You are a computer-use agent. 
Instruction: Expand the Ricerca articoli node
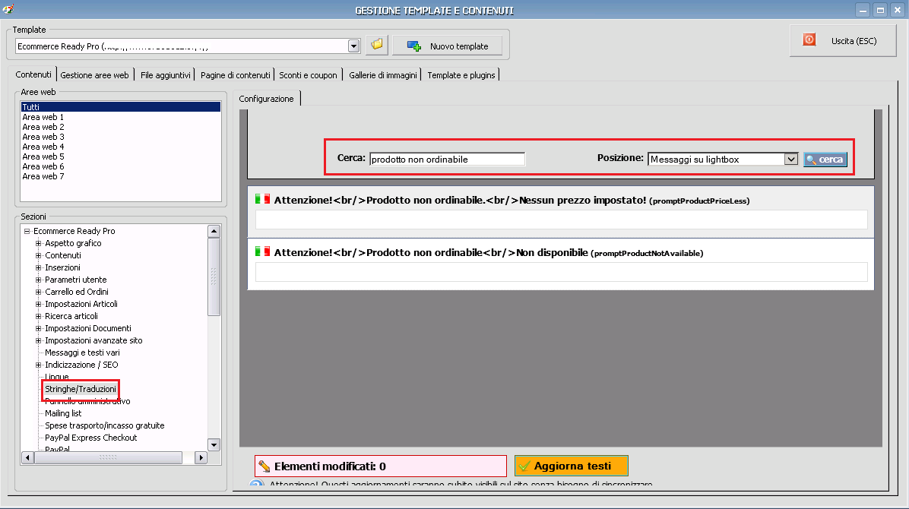[x=38, y=316]
